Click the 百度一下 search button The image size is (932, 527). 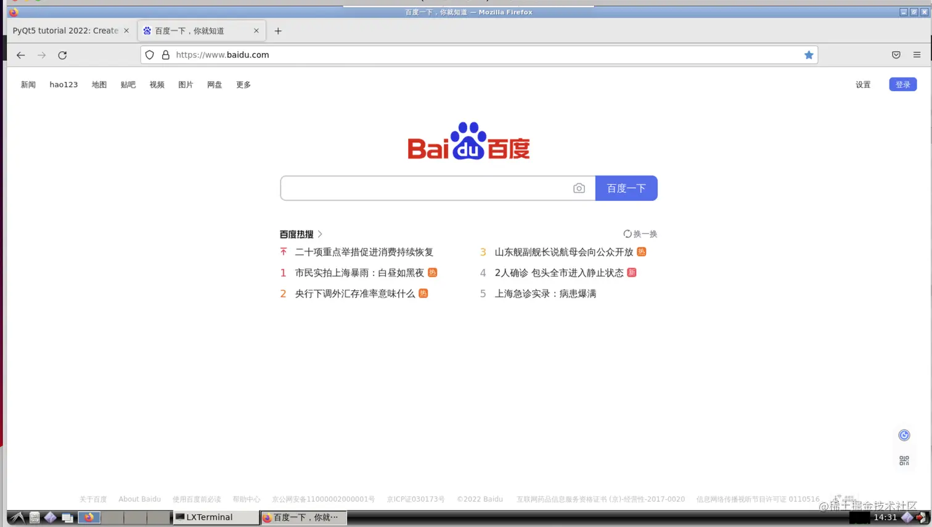tap(626, 188)
